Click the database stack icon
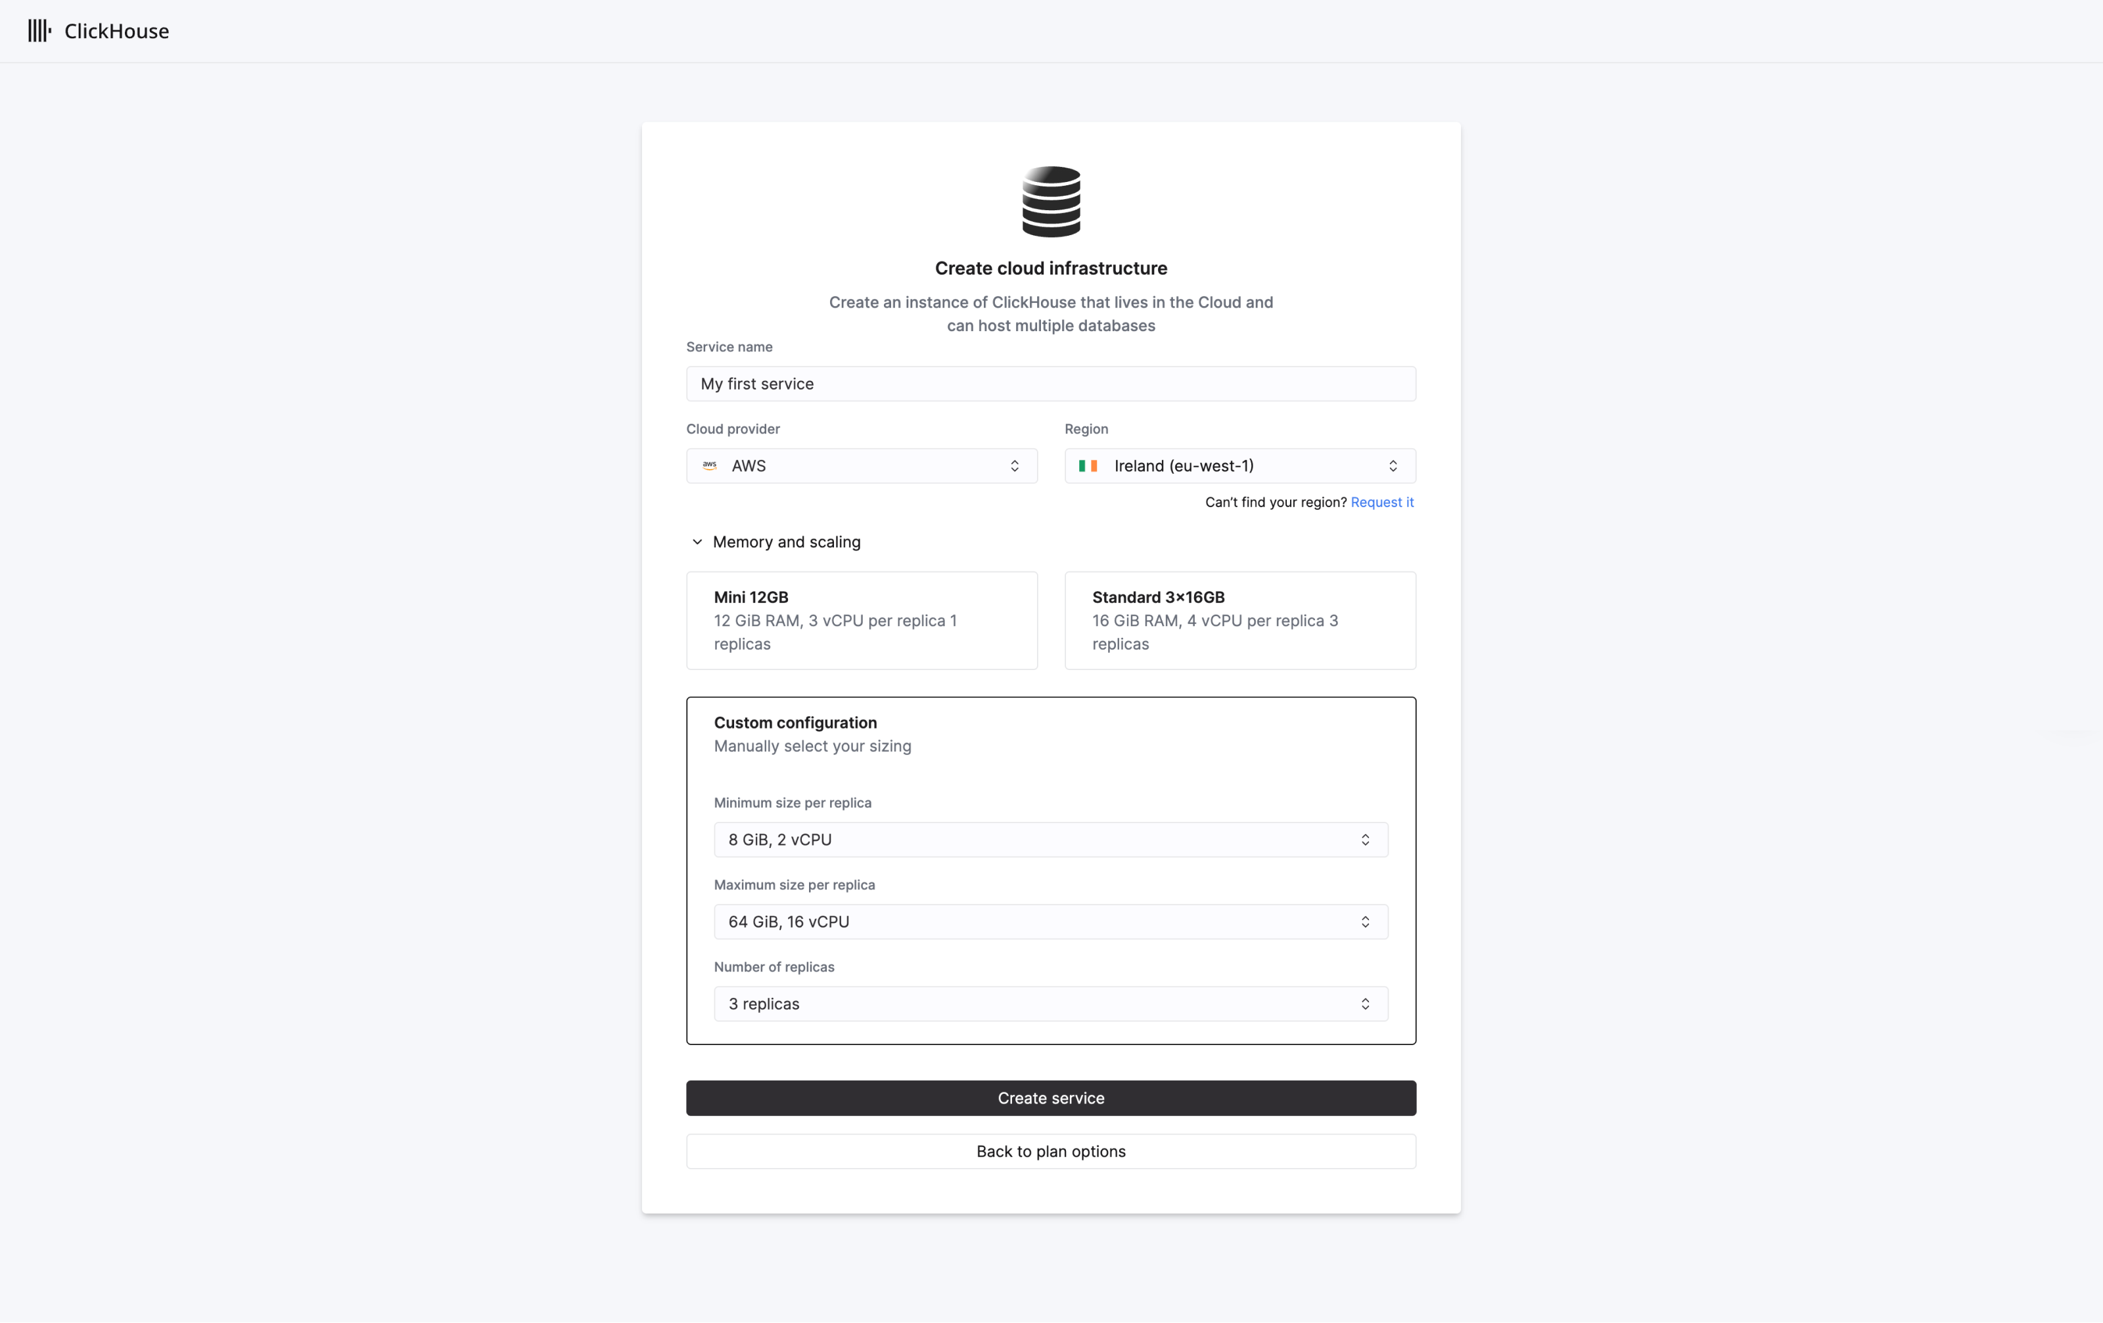 tap(1051, 200)
